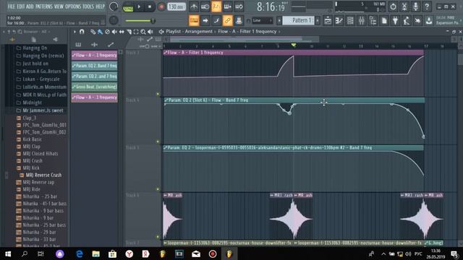Select the Playback speaker tool in playlist
Image resolution: width=463 pixels, height=260 pixels.
[x=150, y=32]
